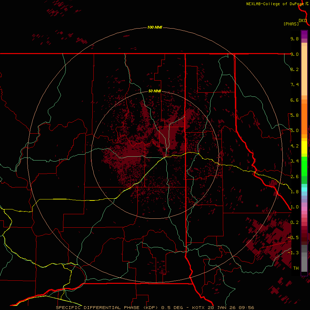Click the 8.2 scale value
The image size is (310, 310).
(x=294, y=69)
